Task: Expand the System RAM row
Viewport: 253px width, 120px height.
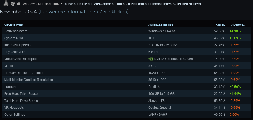Action: (x=127, y=38)
